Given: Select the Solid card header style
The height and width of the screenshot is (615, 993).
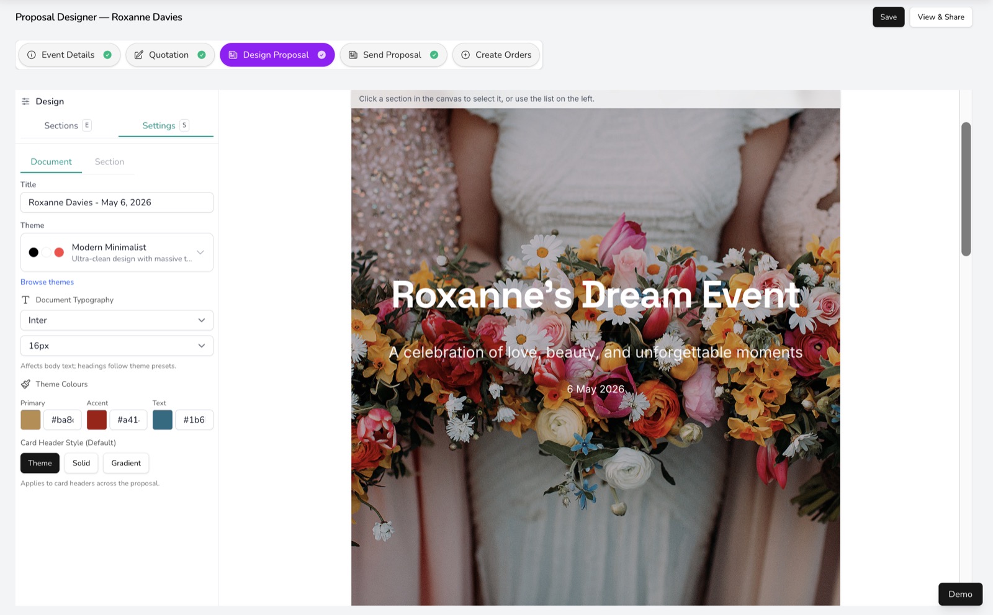Looking at the screenshot, I should click(x=81, y=463).
